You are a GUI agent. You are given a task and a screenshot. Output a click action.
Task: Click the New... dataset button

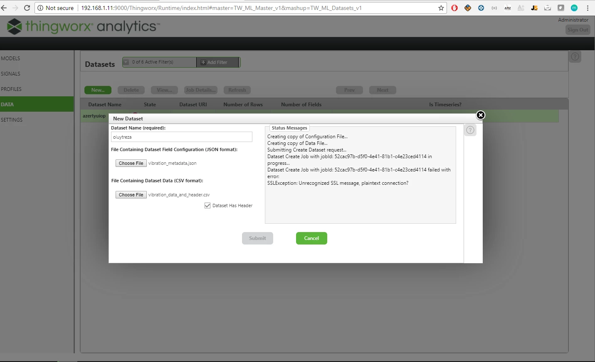[x=98, y=90]
